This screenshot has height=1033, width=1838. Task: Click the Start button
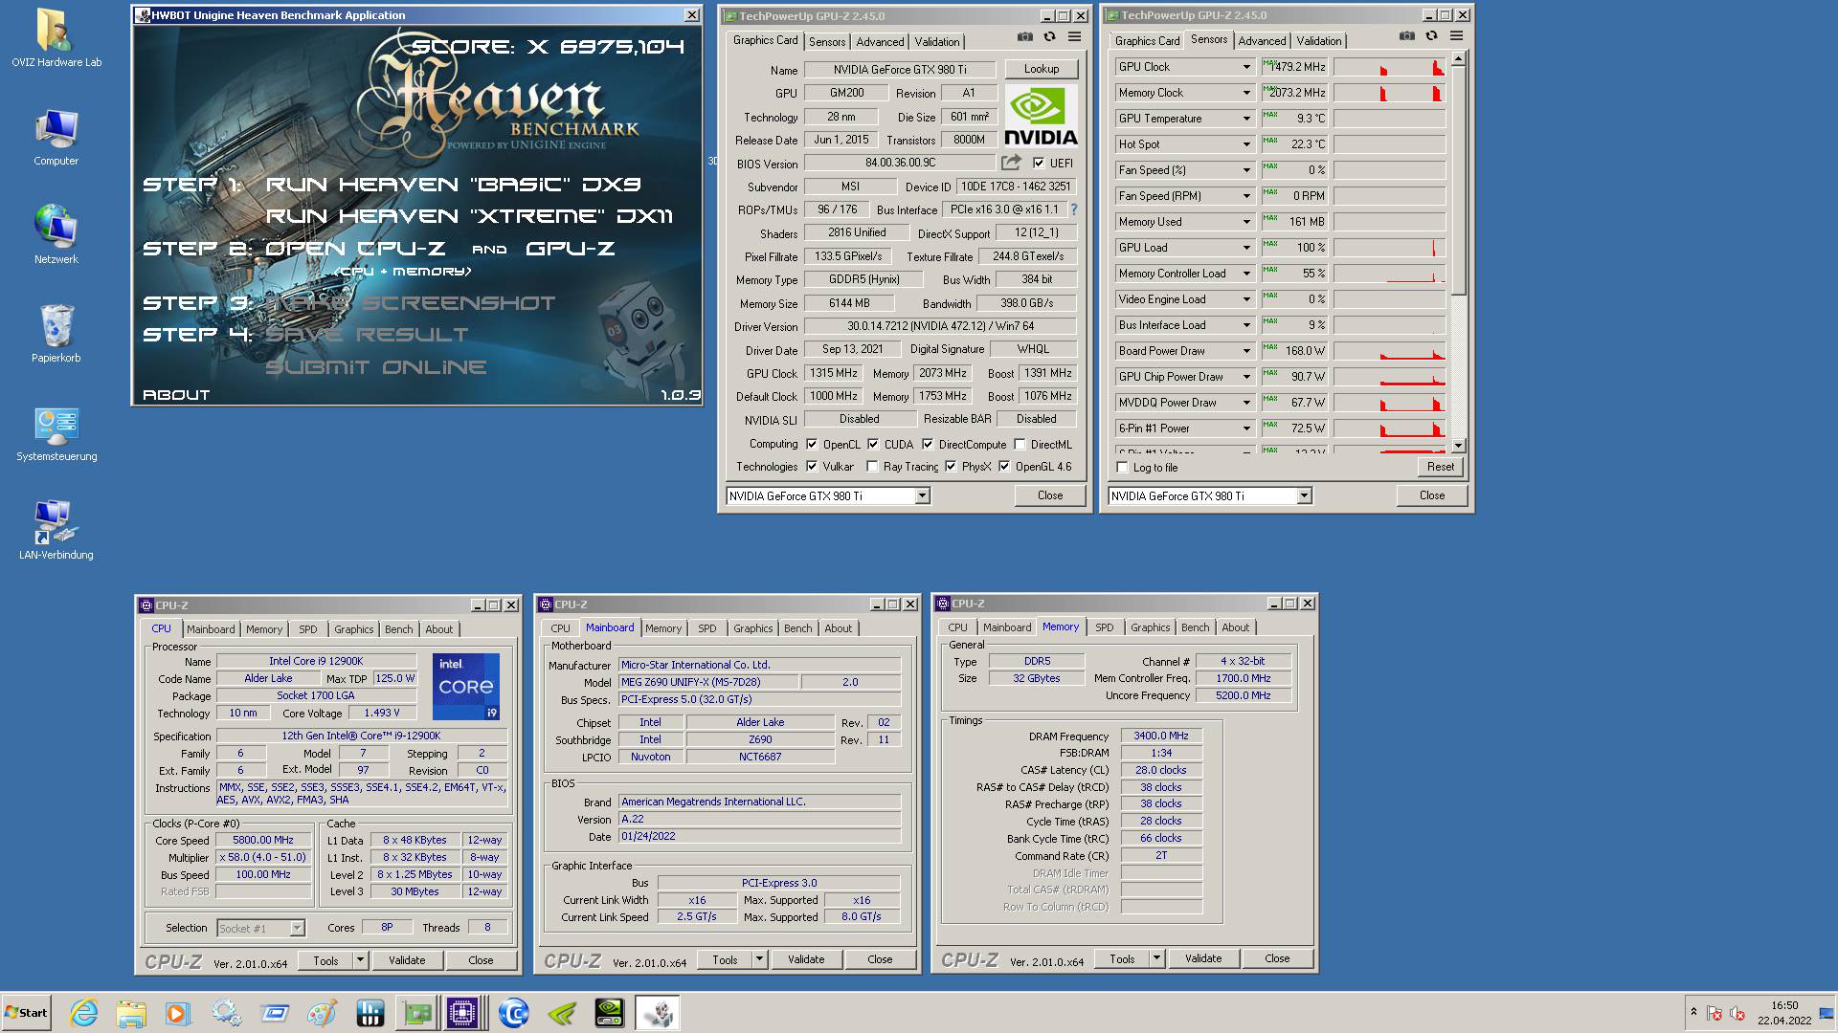click(x=26, y=1013)
